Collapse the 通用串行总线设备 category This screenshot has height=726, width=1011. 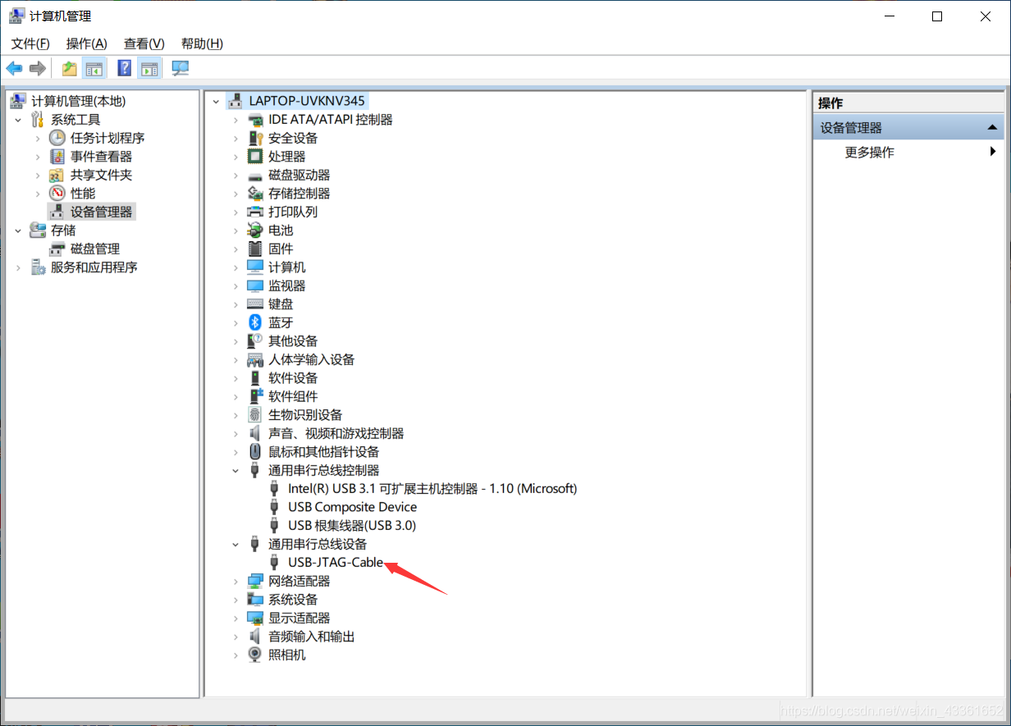pos(236,544)
